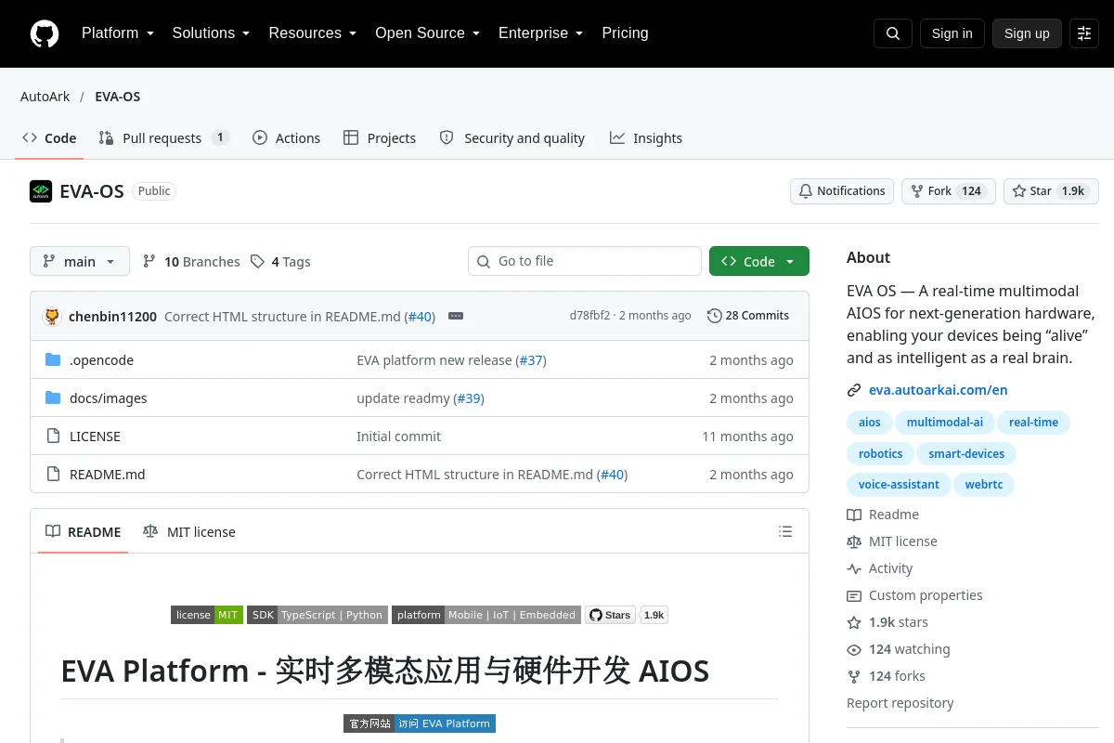Image resolution: width=1114 pixels, height=743 pixels.
Task: Click Report repository link
Action: coord(900,703)
